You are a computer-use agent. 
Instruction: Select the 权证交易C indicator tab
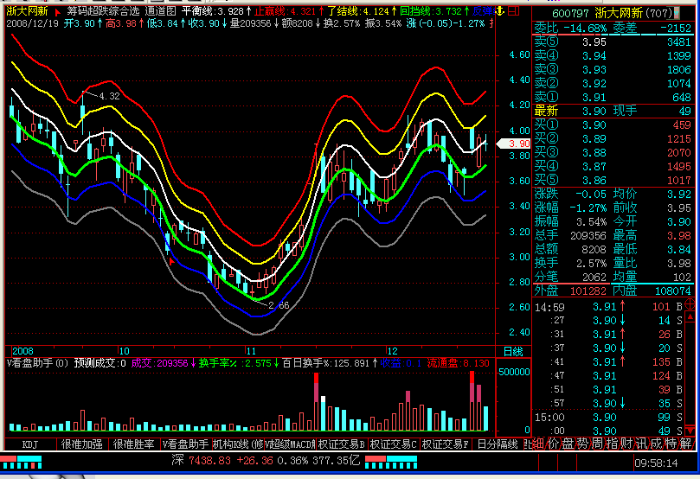[394, 444]
